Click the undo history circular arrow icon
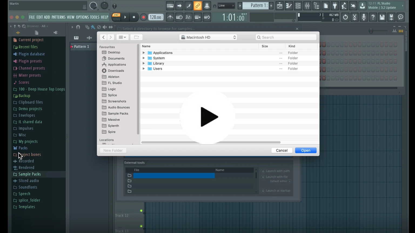 click(x=345, y=17)
